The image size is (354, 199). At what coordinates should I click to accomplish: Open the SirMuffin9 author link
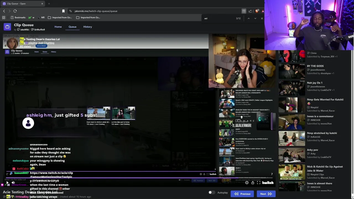point(38,30)
